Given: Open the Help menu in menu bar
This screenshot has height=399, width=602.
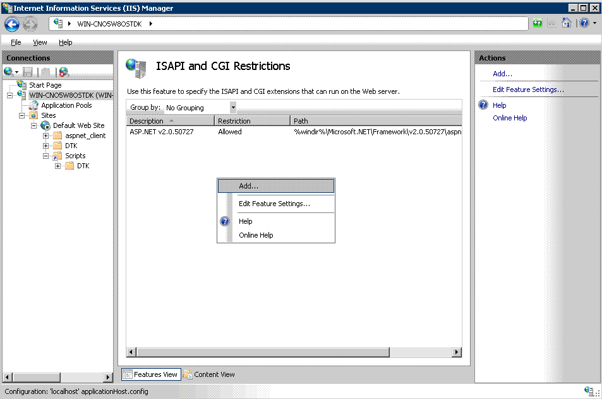Looking at the screenshot, I should [x=65, y=42].
